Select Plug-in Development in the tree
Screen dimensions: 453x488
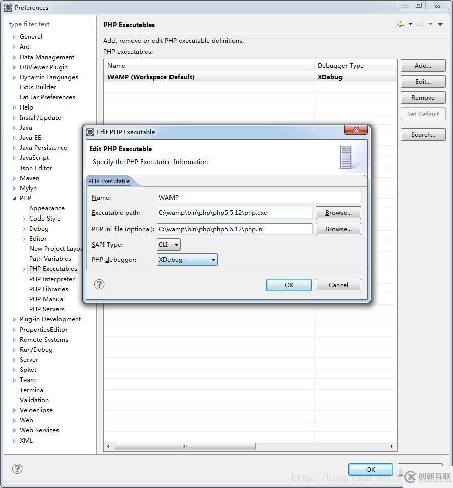click(x=50, y=319)
